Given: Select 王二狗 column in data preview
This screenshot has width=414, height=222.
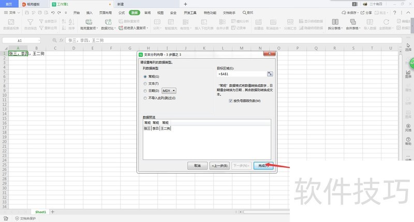Looking at the screenshot, I should pos(165,129).
